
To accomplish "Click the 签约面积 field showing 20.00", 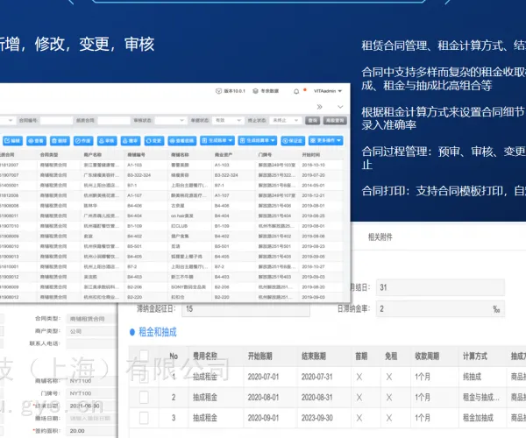I will pos(91,431).
